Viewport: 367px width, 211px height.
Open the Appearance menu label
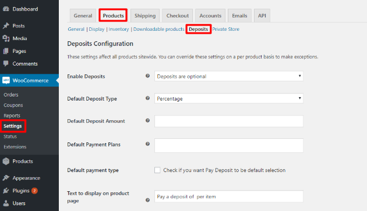pyautogui.click(x=26, y=178)
